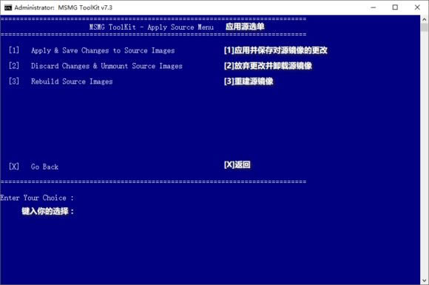Click the 'Administrator: MSMG ToolKit v7.3' window title
The height and width of the screenshot is (285, 429).
pos(63,7)
